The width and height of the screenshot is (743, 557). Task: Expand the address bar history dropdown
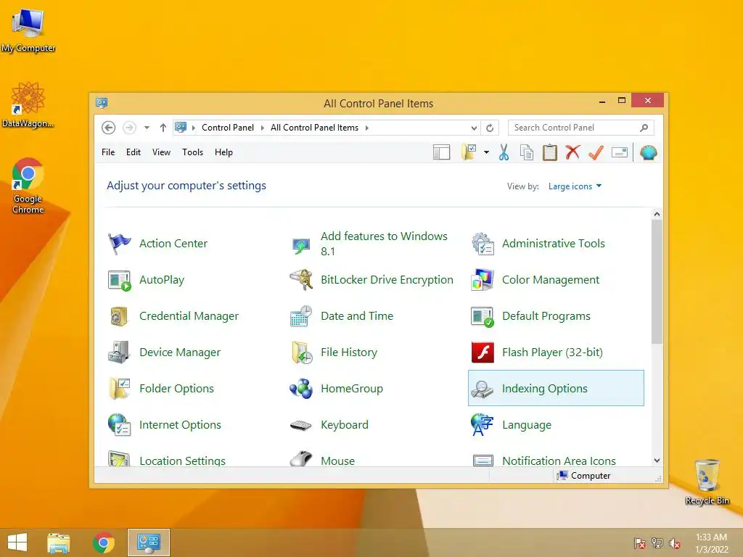(474, 128)
